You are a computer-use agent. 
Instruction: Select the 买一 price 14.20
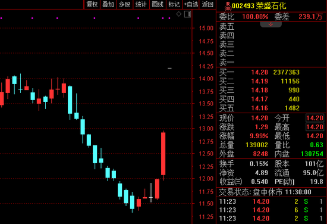tap(259, 72)
